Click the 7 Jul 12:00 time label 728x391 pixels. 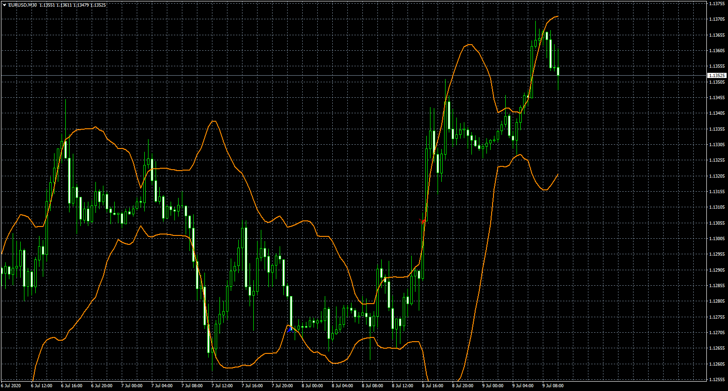coord(222,386)
